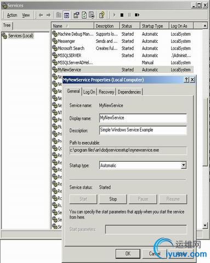Screen dimensions: 210x263
Task: Click the Properties toolbar icon
Action: click(x=76, y=15)
